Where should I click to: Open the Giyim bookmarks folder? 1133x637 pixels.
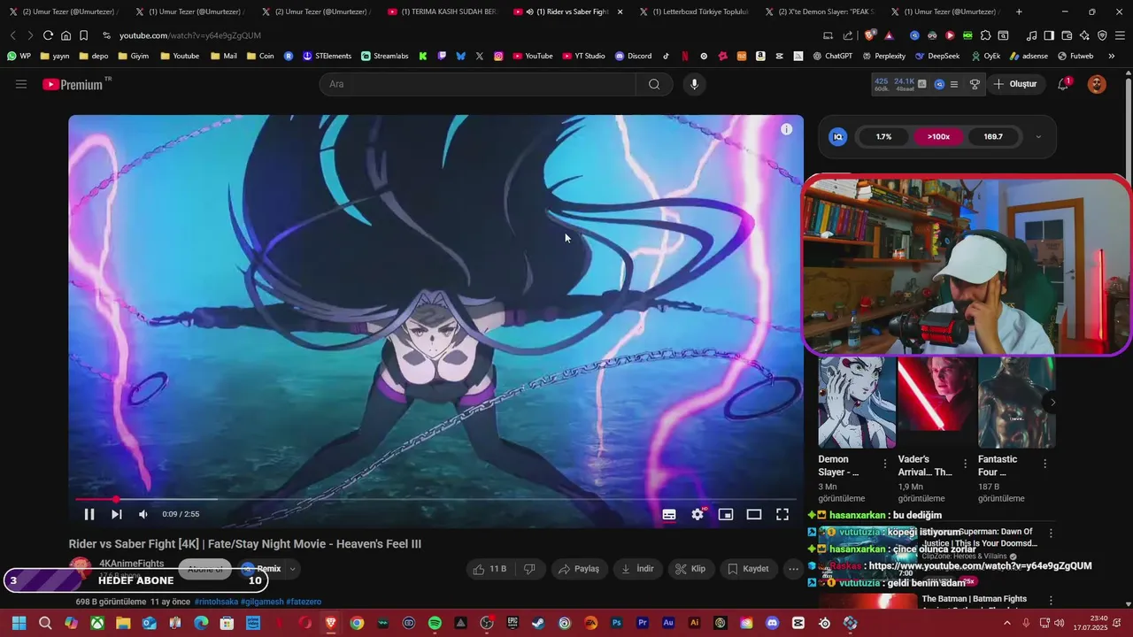(132, 56)
